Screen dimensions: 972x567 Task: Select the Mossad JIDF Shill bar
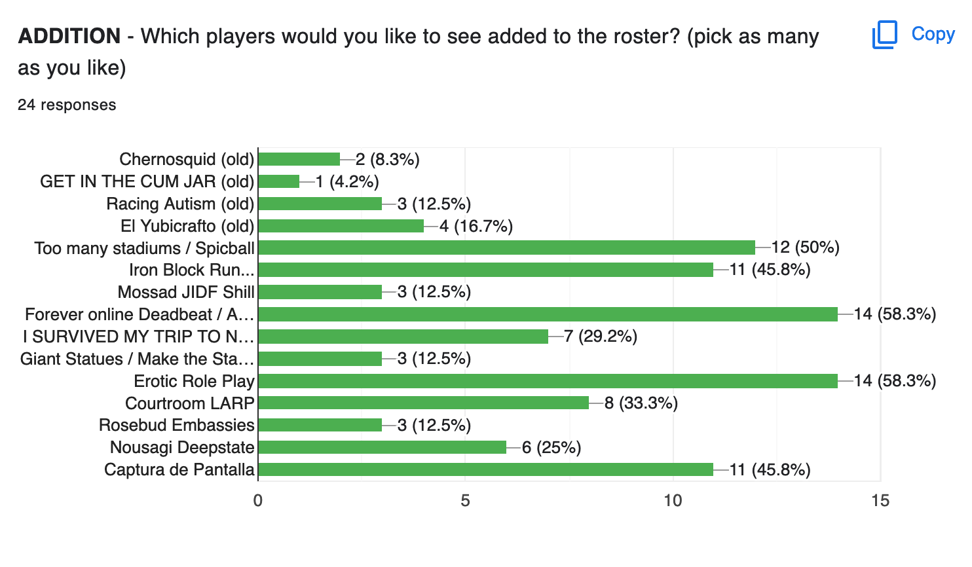(320, 292)
